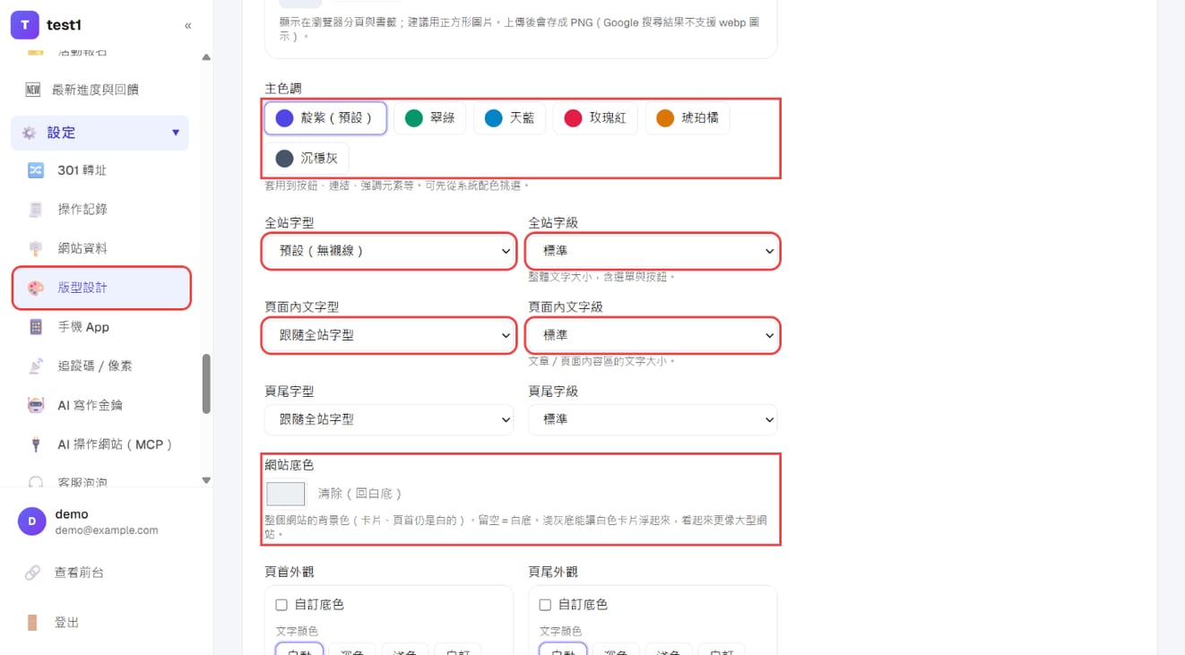The image size is (1185, 655).
Task: Pick the 沉穩灰 main color
Action: [307, 159]
